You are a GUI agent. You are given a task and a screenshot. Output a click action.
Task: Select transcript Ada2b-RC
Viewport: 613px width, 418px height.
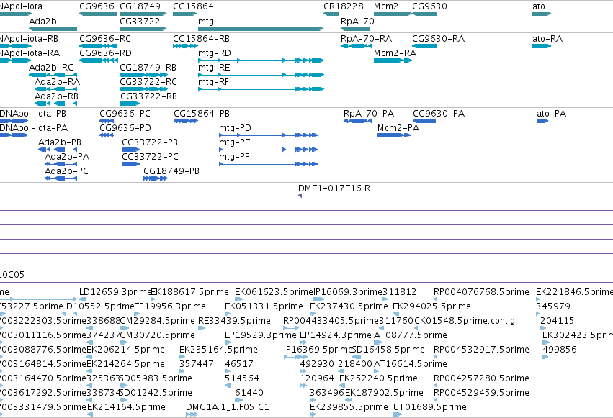click(x=53, y=75)
